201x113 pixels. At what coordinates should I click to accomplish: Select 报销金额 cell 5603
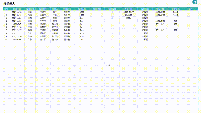pos(82,33)
